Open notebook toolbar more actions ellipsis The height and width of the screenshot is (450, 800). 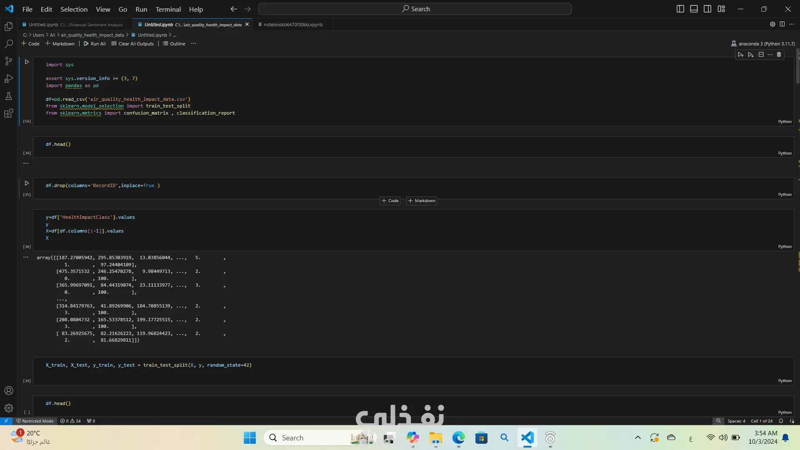193,44
